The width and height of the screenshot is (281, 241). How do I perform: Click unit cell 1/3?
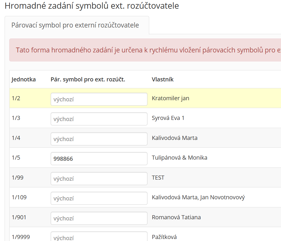pos(16,118)
